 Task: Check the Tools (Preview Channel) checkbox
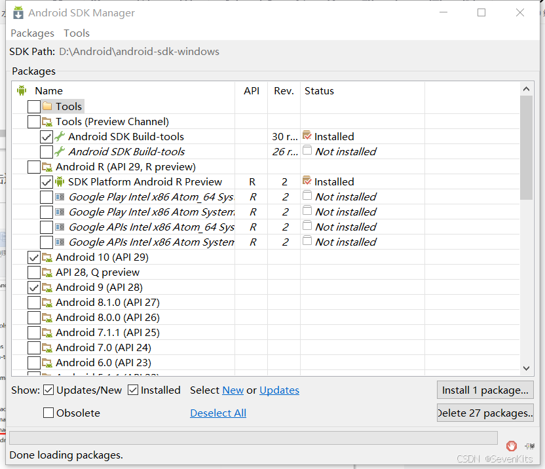[33, 122]
